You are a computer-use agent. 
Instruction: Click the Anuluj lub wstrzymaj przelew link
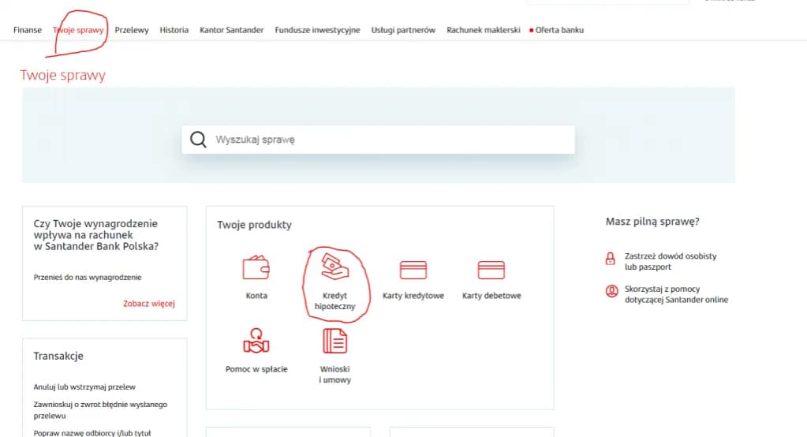84,387
